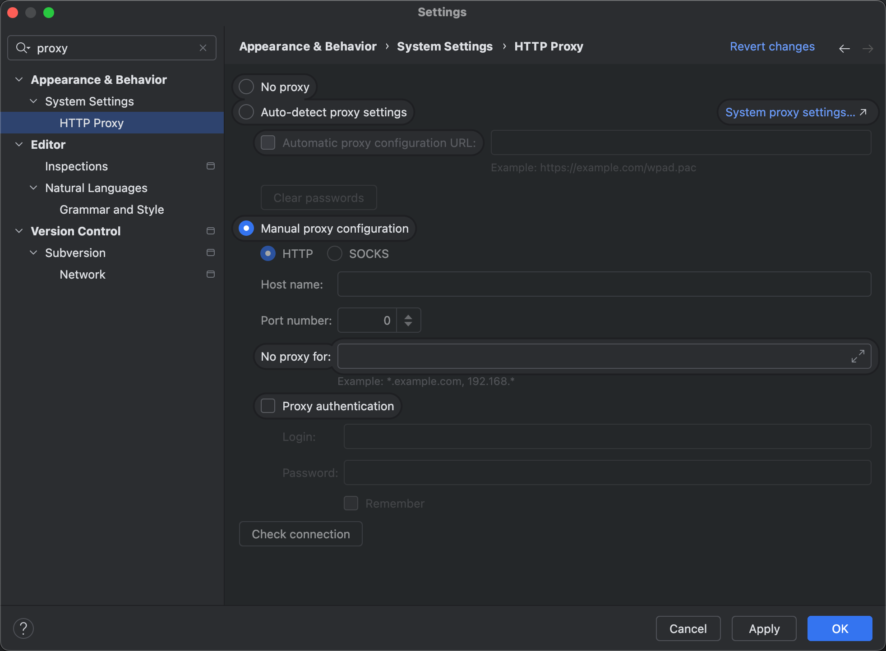
Task: Navigate back with the left arrow icon
Action: point(844,48)
